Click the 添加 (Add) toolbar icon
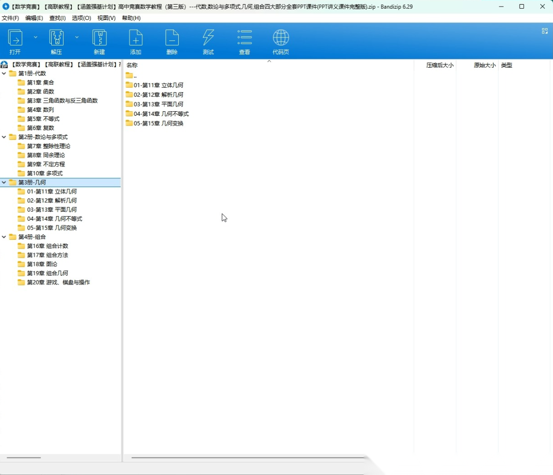This screenshot has height=475, width=553. pyautogui.click(x=136, y=38)
